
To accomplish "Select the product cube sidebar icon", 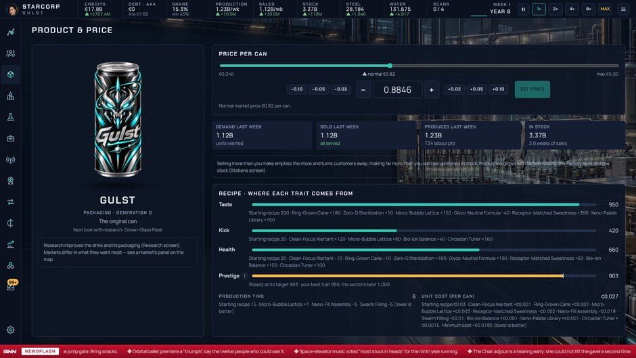I will click(x=11, y=74).
